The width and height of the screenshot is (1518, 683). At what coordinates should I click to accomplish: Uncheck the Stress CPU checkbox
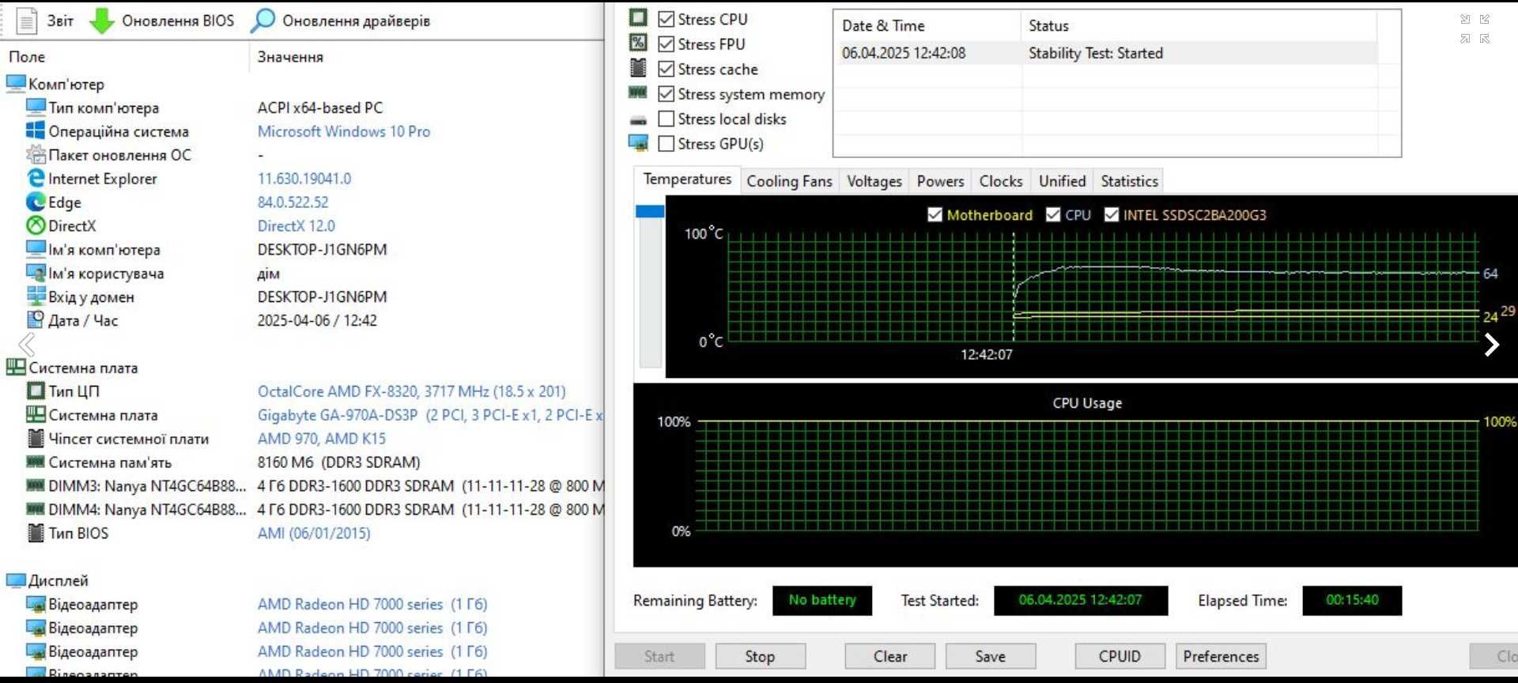pos(666,19)
